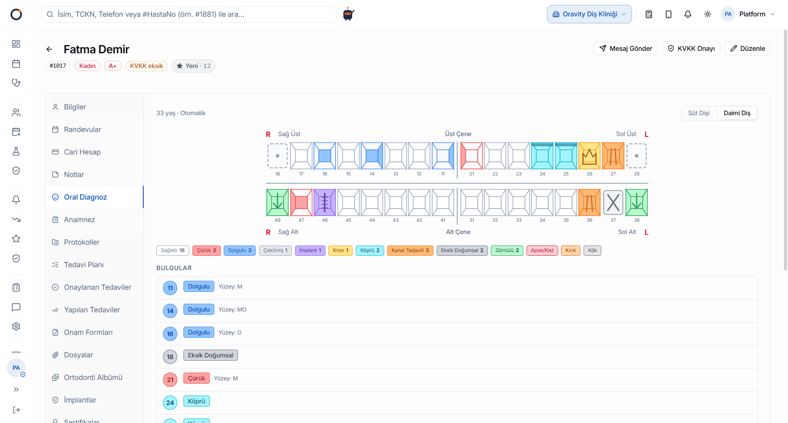Open the notifications bell in top bar
Screen dimensions: 788x423
pyautogui.click(x=688, y=14)
